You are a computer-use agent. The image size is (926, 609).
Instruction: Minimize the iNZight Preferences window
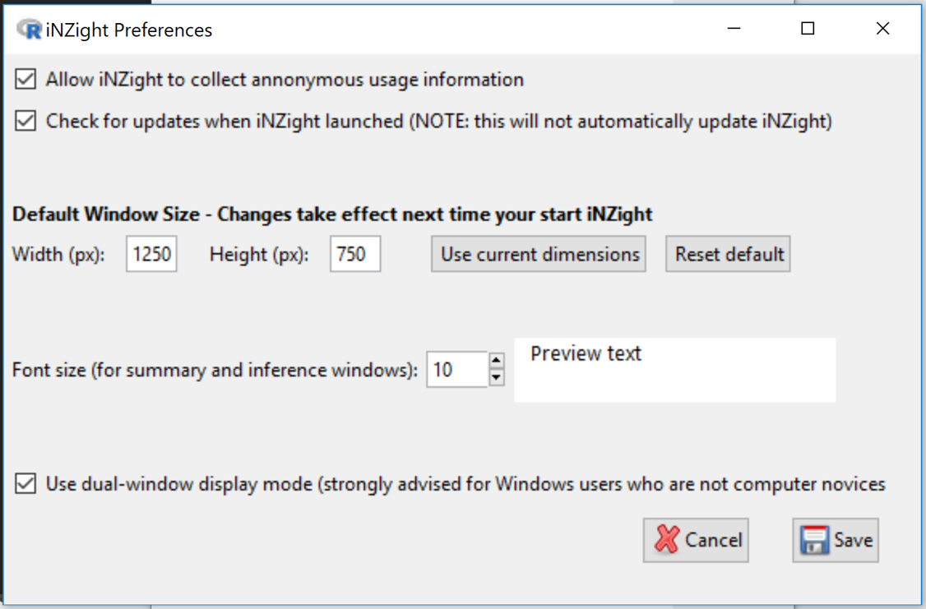pyautogui.click(x=733, y=28)
